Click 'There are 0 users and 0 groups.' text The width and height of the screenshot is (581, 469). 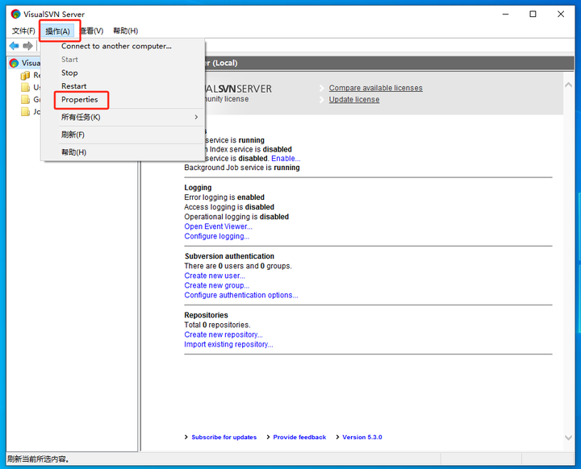click(238, 266)
